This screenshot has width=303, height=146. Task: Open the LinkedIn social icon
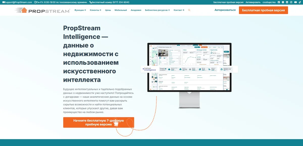287,2
